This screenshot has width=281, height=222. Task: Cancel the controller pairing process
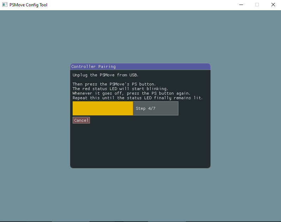click(x=81, y=120)
